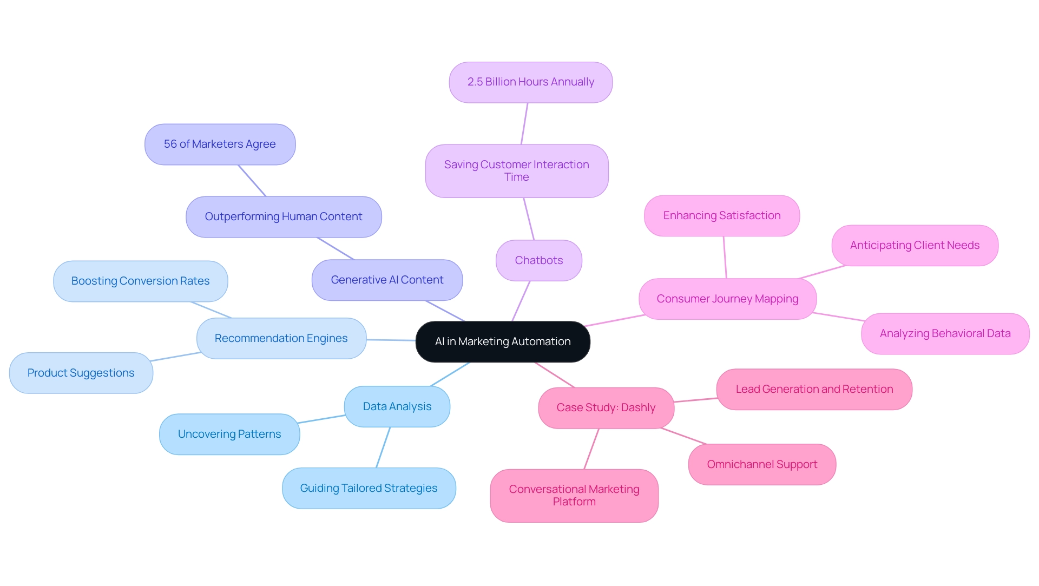
Task: Click the Chatbots node
Action: coord(539,260)
